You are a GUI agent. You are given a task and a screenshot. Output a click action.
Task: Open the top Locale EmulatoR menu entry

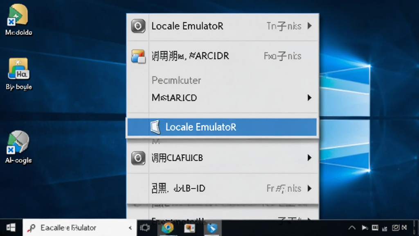(222, 26)
